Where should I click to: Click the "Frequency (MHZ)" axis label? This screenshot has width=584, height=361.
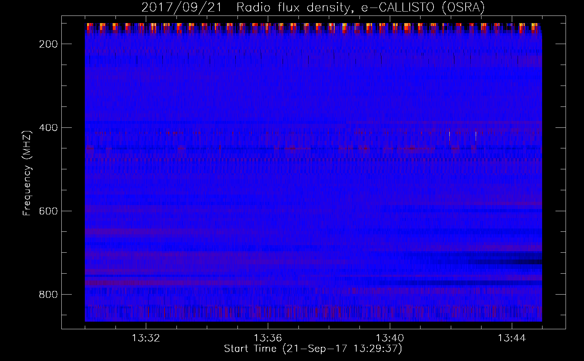[x=27, y=173]
